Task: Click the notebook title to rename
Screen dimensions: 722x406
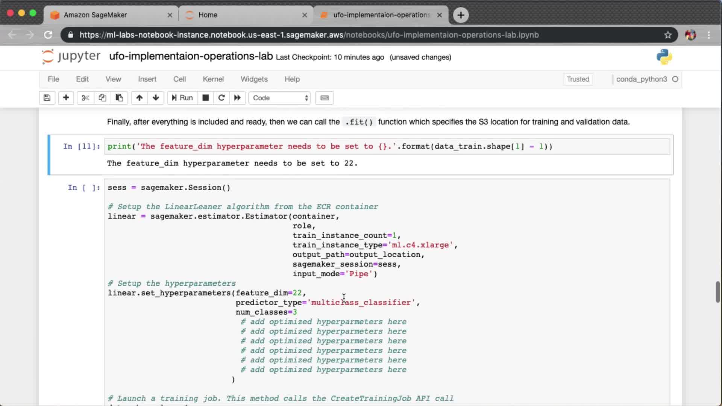Action: pyautogui.click(x=191, y=56)
